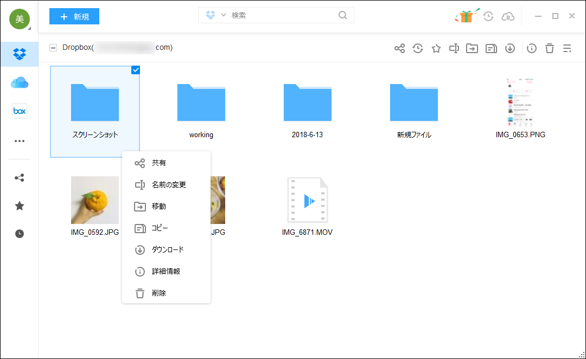The height and width of the screenshot is (359, 586).
Task: Expand more cloud services with the ellipsis
Action: pos(19,140)
